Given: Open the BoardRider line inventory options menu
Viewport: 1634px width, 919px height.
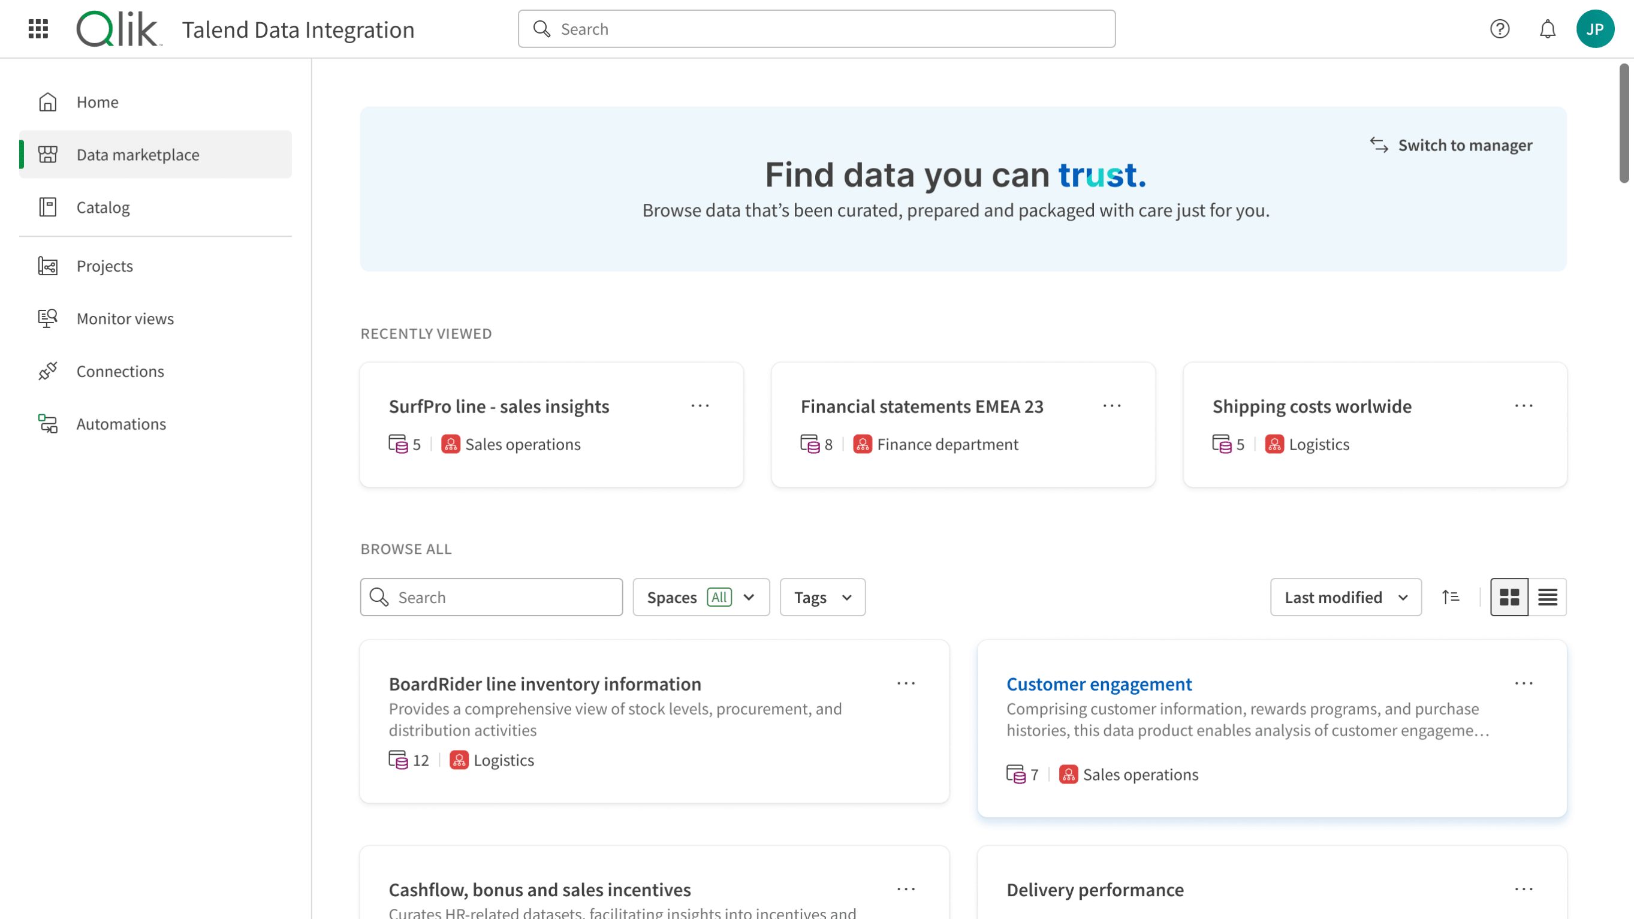Looking at the screenshot, I should tap(906, 683).
